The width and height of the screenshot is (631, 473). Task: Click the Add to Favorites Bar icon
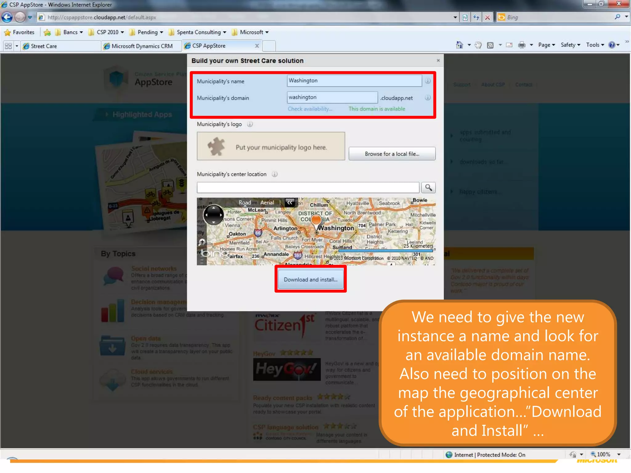coord(47,32)
